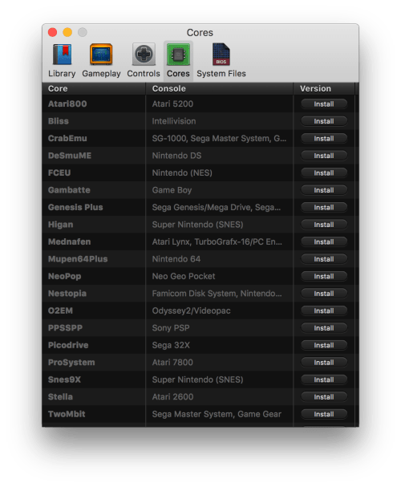Image resolution: width=401 pixels, height=487 pixels.
Task: Install the TwoMbit core
Action: pyautogui.click(x=324, y=414)
